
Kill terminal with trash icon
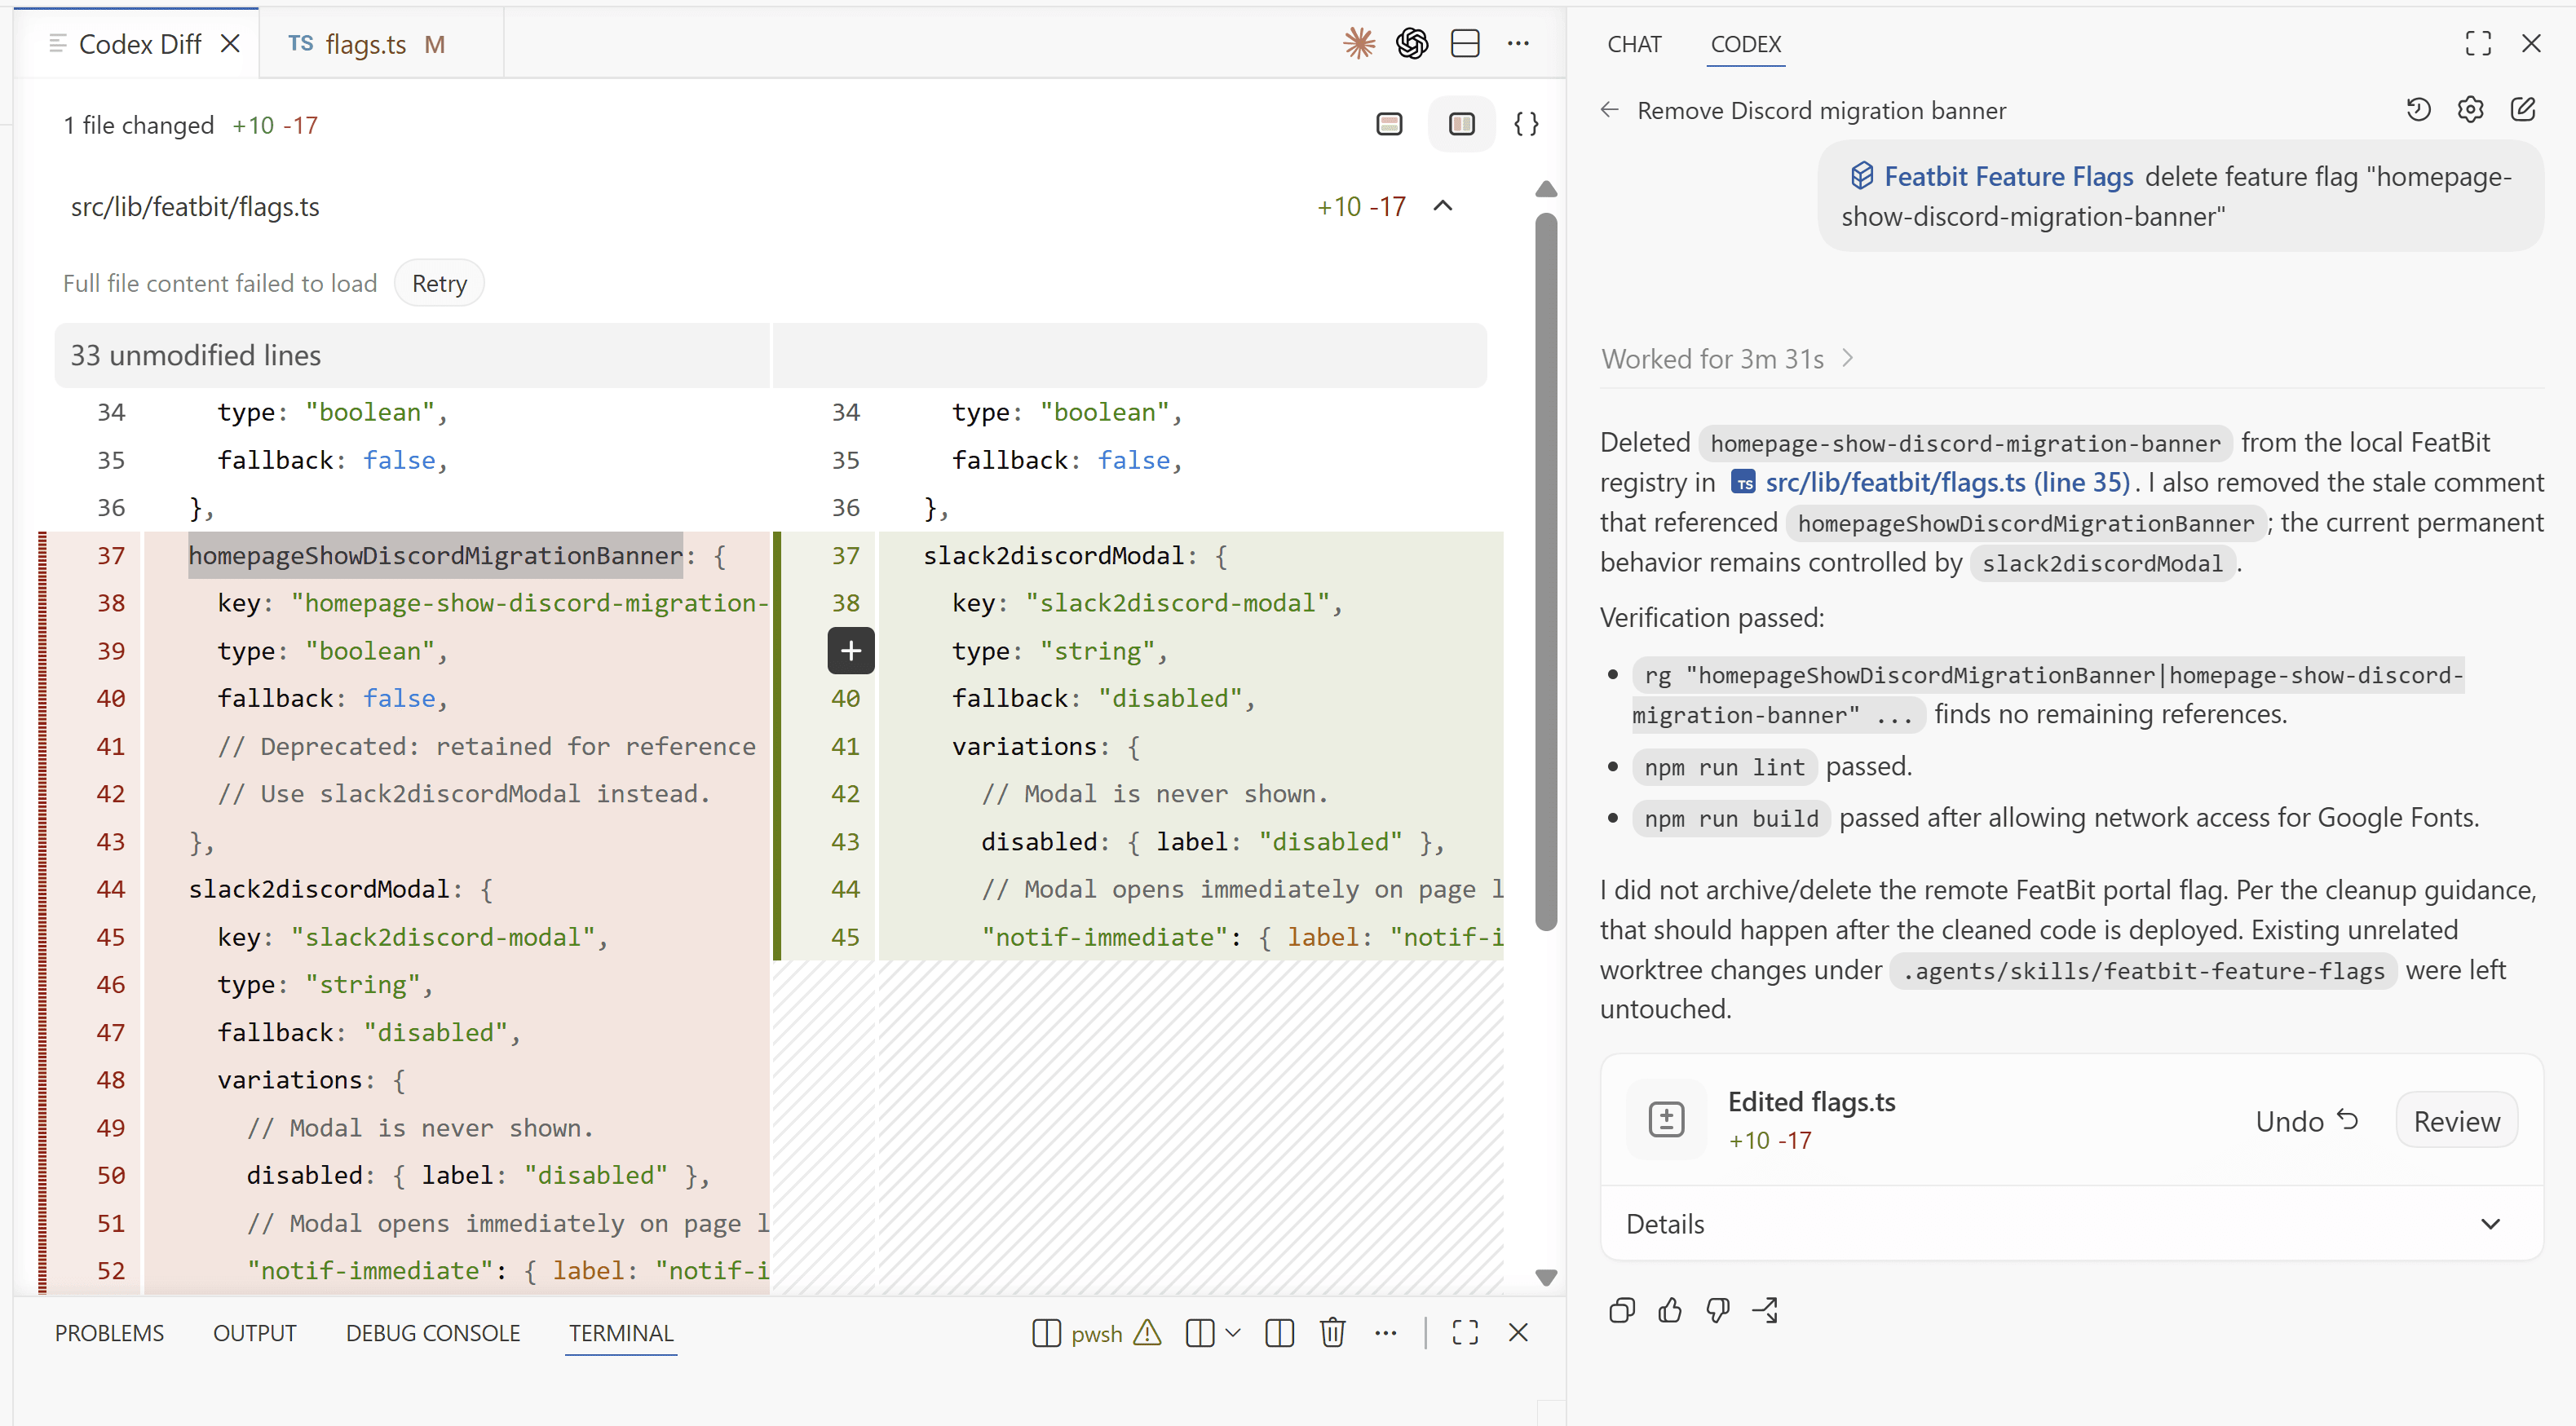pos(1332,1333)
